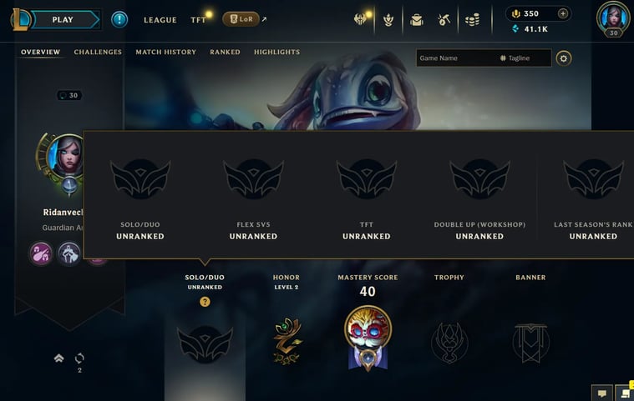Open the HIGHLIGHTS tab
Screen dimensions: 634x401
[277, 52]
